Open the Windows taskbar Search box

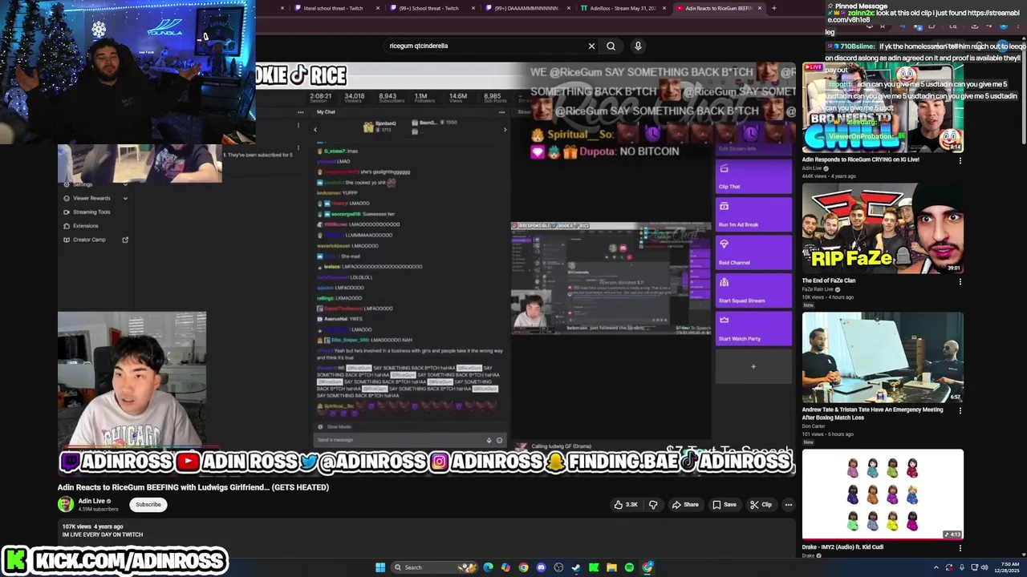click(433, 567)
